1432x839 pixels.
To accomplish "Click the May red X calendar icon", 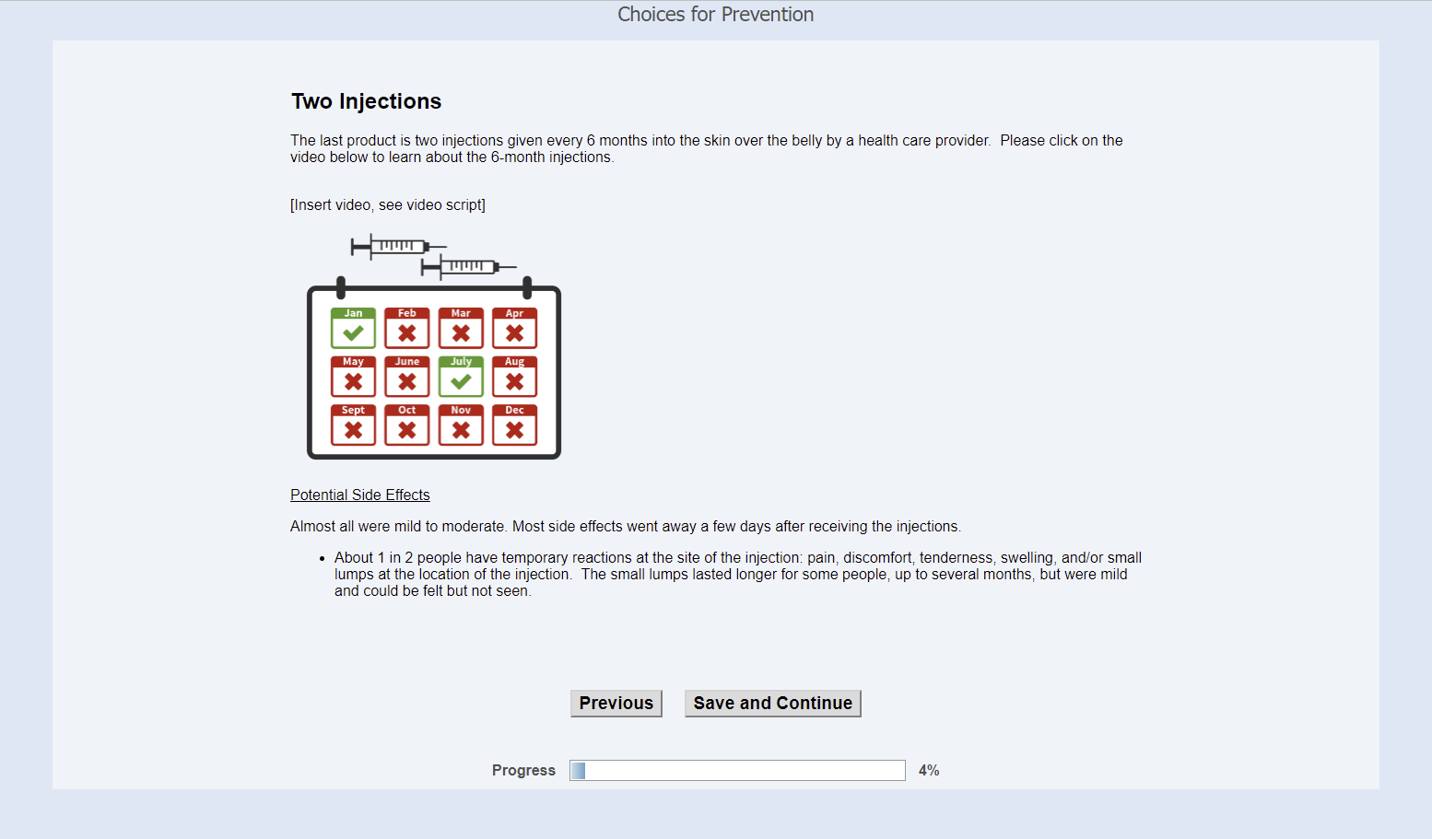I will coord(353,377).
